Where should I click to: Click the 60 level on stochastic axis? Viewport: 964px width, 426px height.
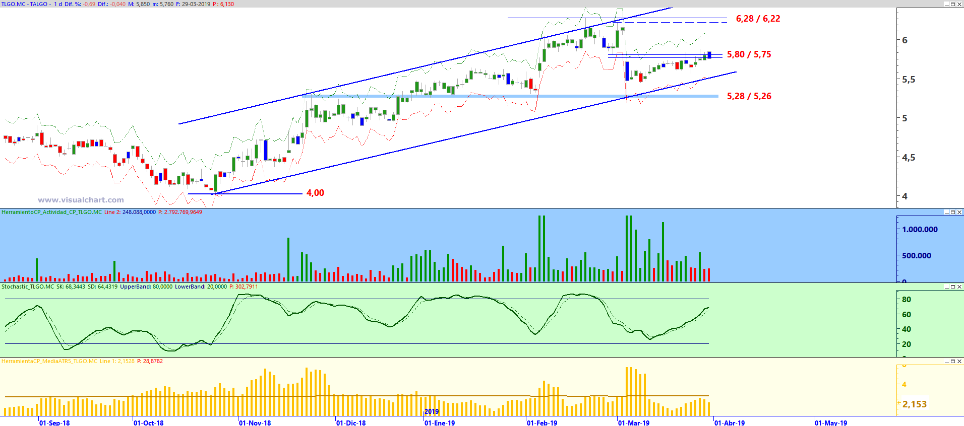point(907,315)
